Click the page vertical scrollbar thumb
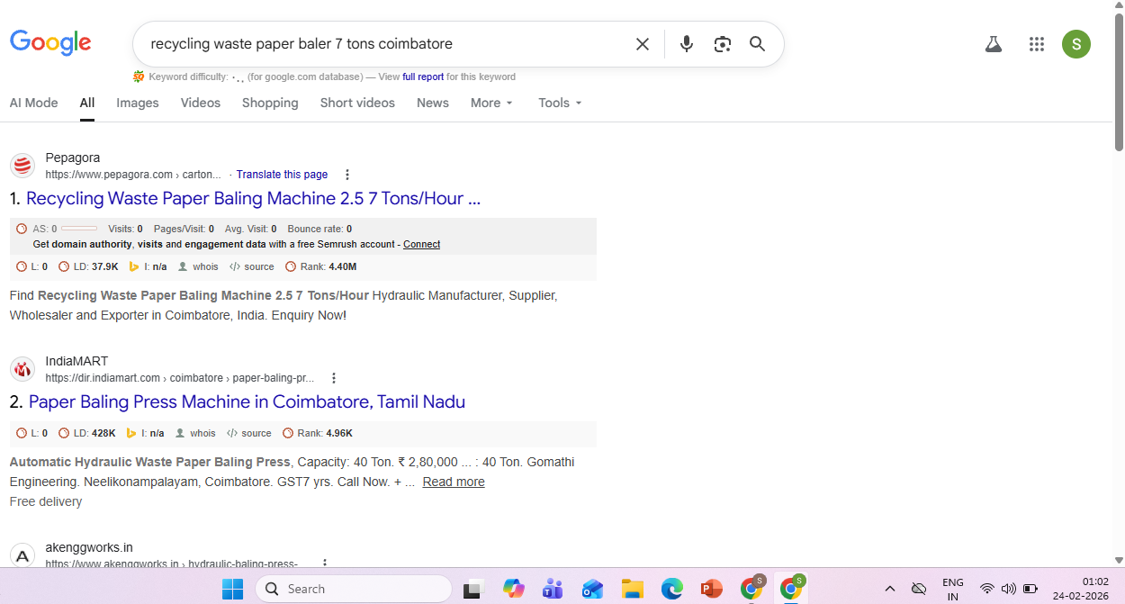 click(1119, 81)
